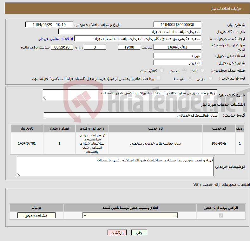
Task: Click the service group field سایر فعالیت‌های خدماتی
Action: coord(131,115)
